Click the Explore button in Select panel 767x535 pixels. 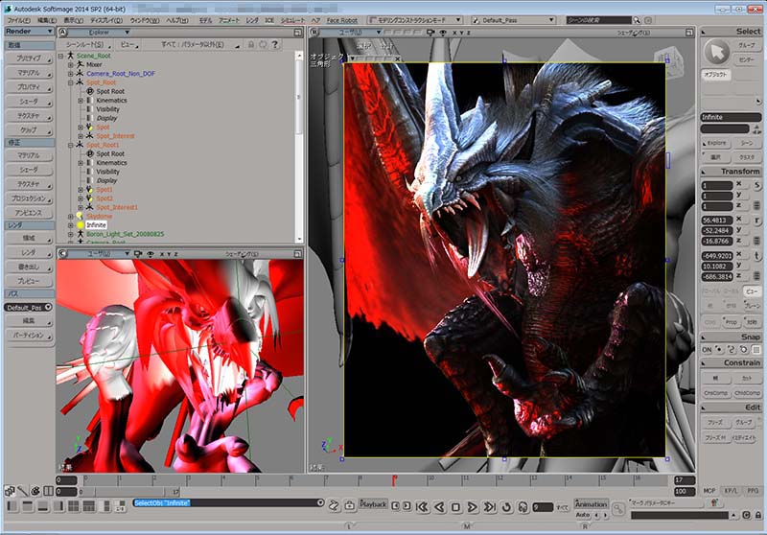[716, 143]
